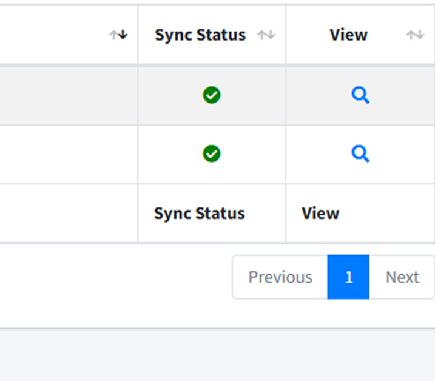Click the sort arrows beside the View header

click(416, 35)
